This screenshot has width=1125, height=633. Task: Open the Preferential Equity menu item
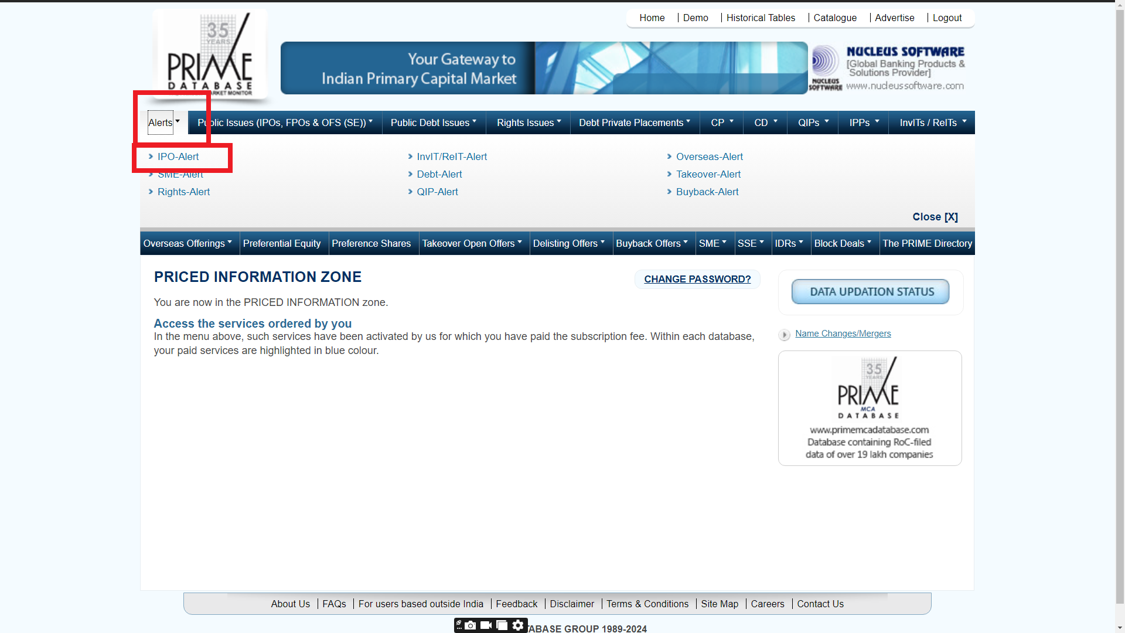click(x=282, y=243)
